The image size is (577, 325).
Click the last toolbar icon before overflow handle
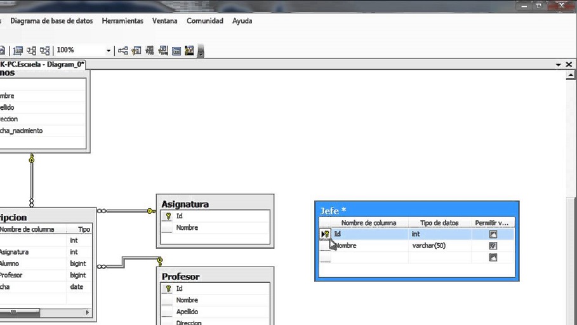click(189, 51)
